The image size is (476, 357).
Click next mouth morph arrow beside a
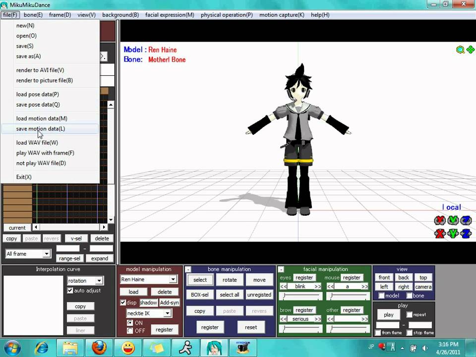(x=364, y=286)
